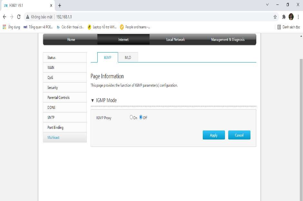Viewport: 303px width, 201px height.
Task: Click the page vertical scrollbar
Action: click(301, 129)
